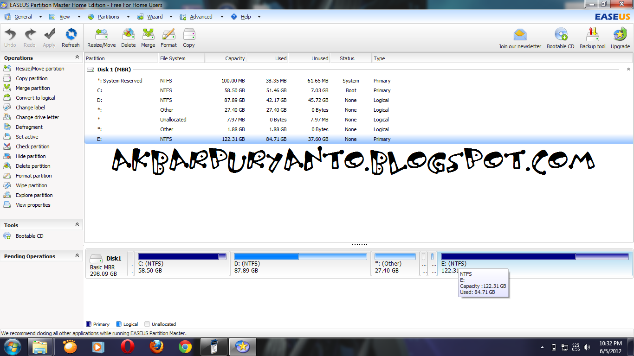634x356 pixels.
Task: Collapse the Operations panel
Action: tap(77, 57)
